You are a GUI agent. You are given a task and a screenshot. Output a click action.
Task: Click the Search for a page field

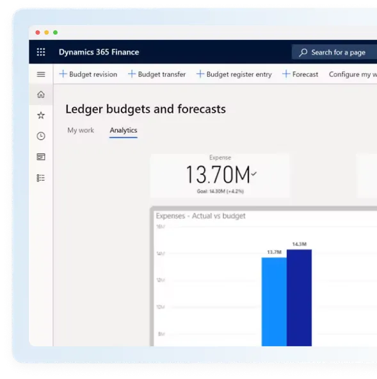(x=334, y=52)
